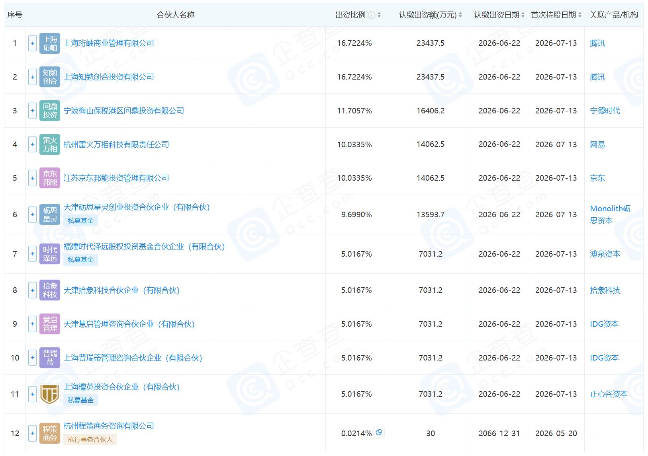648x456 pixels.
Task: Open 腾讯 link in row 2
Action: (x=597, y=77)
